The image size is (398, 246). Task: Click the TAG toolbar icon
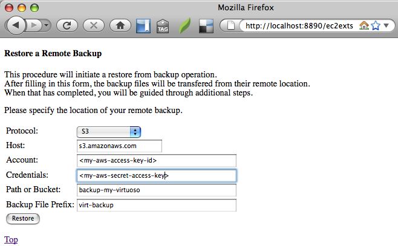click(163, 26)
